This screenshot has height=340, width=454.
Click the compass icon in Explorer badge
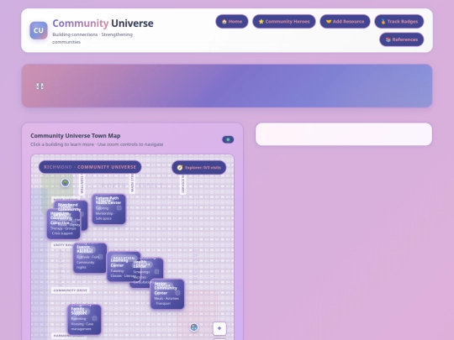[180, 168]
